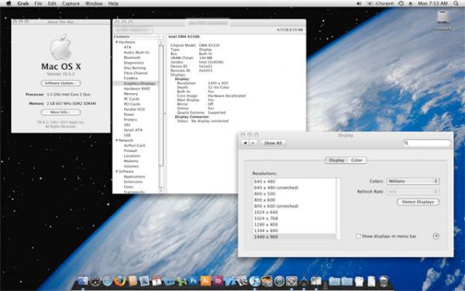Open the Help menu
This screenshot has width=465, height=291.
(113, 3)
